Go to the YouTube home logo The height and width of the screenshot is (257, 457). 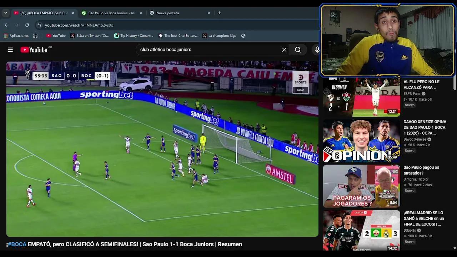(34, 50)
